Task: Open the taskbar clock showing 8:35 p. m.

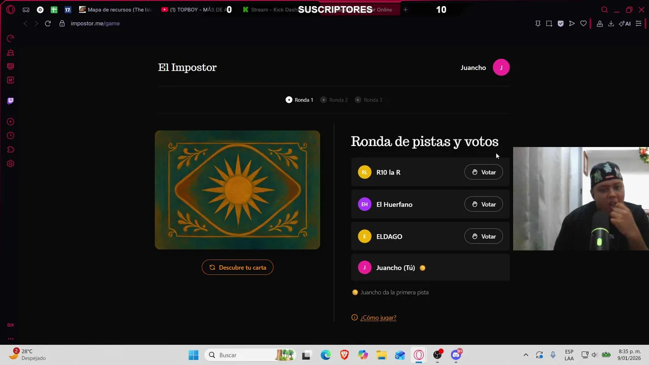Action: point(629,355)
